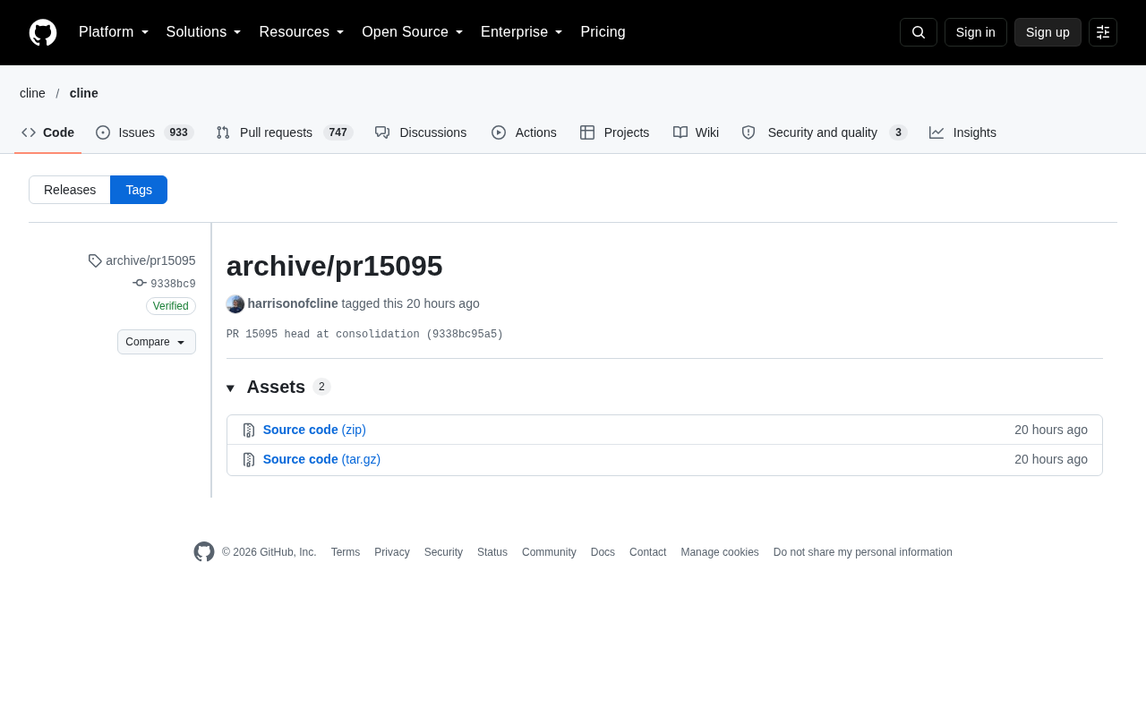The image size is (1146, 716).
Task: Click the file icon for Source code (tar.gz)
Action: [x=249, y=459]
